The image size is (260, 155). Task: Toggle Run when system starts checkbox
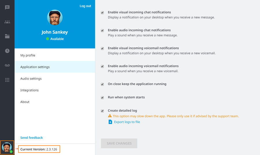click(x=102, y=98)
